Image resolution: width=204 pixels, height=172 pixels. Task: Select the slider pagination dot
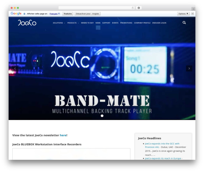pyautogui.click(x=102, y=116)
